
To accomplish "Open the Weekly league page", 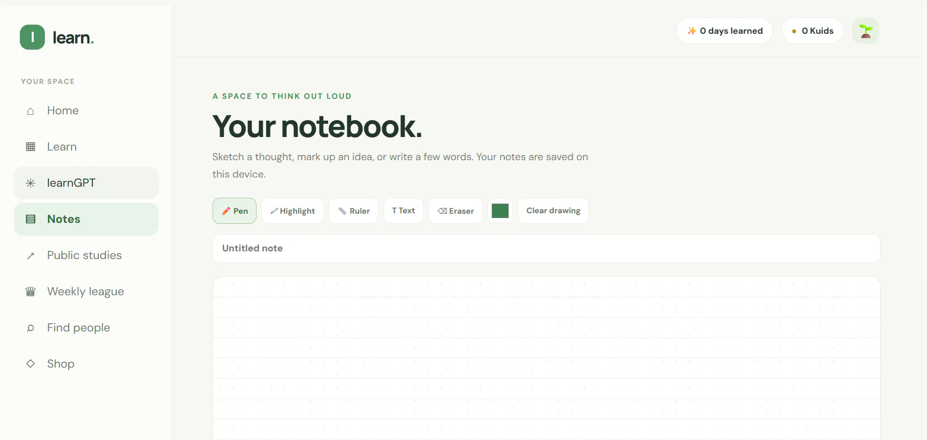I will point(86,291).
